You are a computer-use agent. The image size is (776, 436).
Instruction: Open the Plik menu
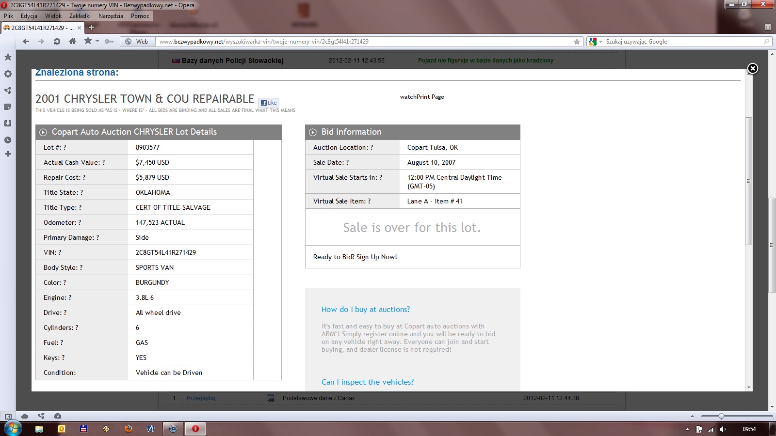tap(9, 16)
